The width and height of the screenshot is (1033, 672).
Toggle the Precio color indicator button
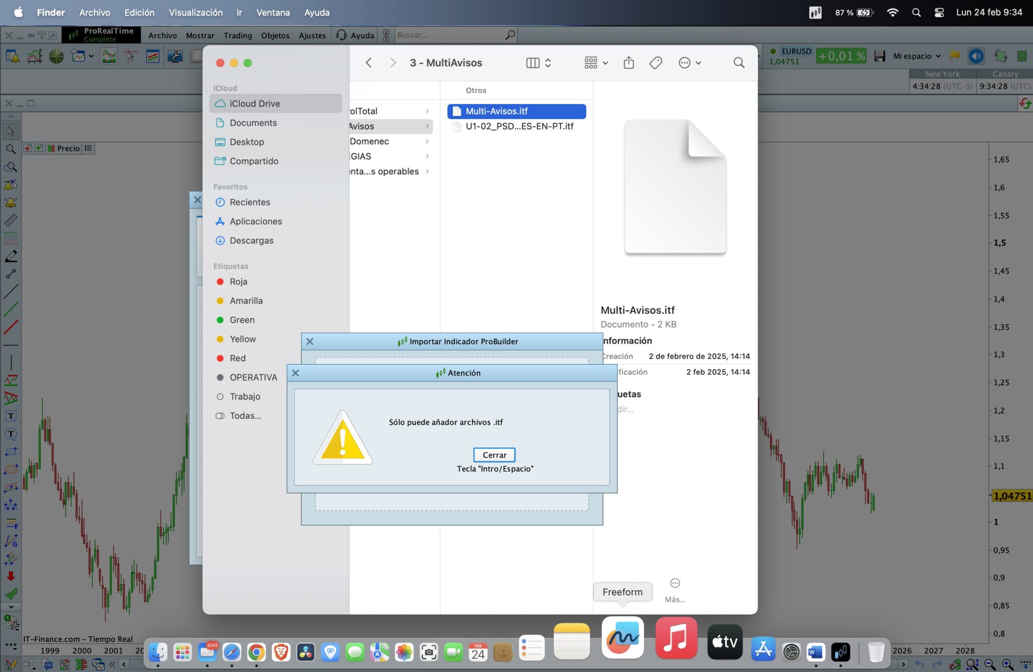click(51, 148)
